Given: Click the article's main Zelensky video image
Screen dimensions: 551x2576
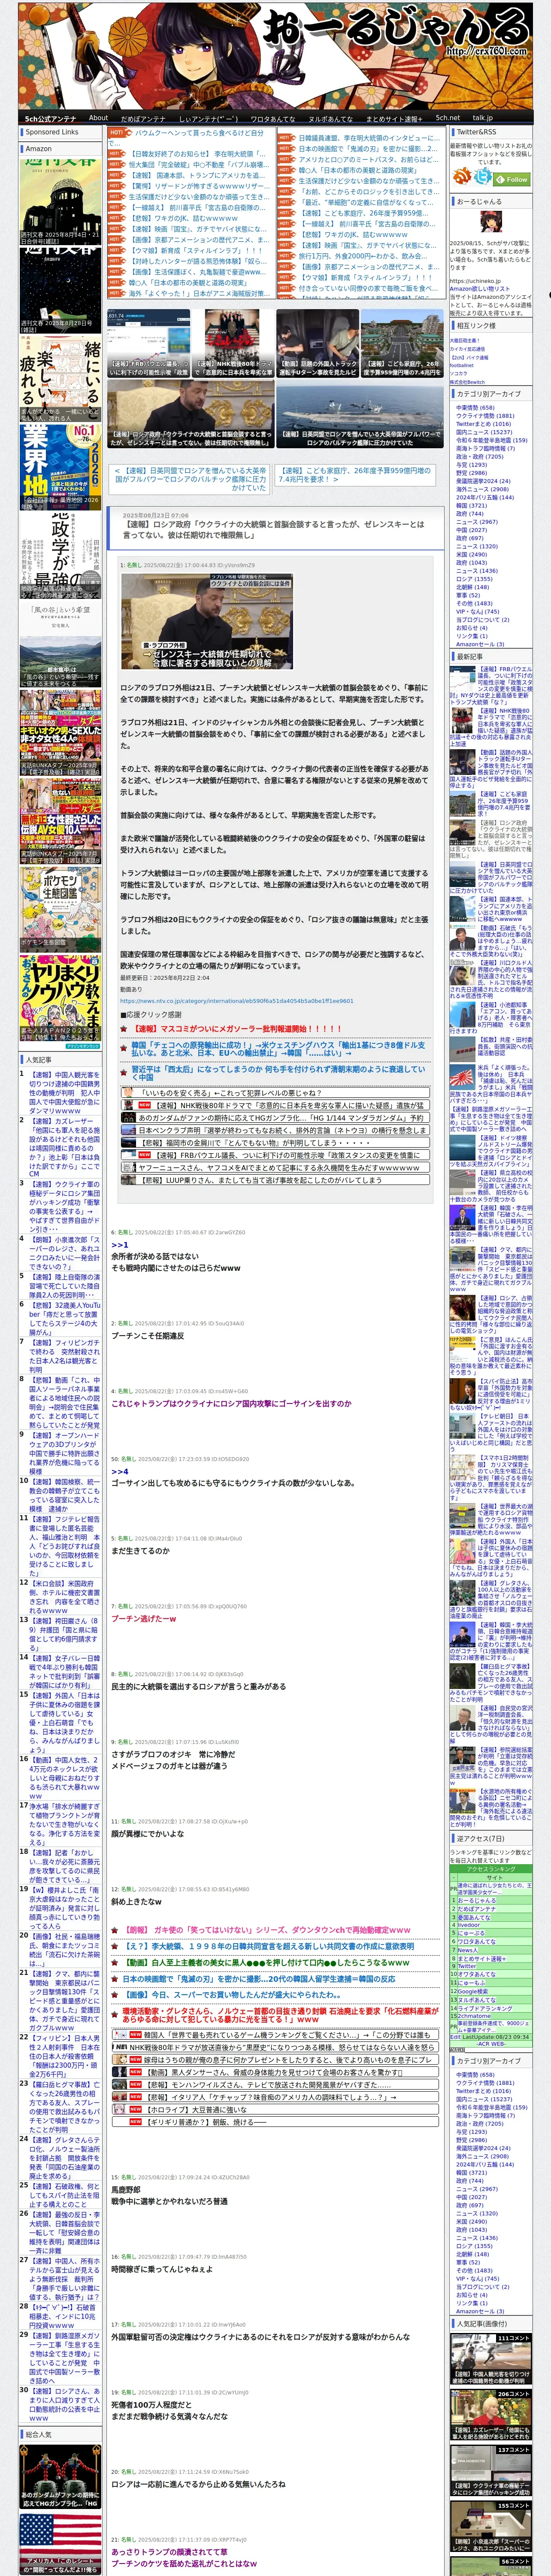Looking at the screenshot, I should pos(206,621).
